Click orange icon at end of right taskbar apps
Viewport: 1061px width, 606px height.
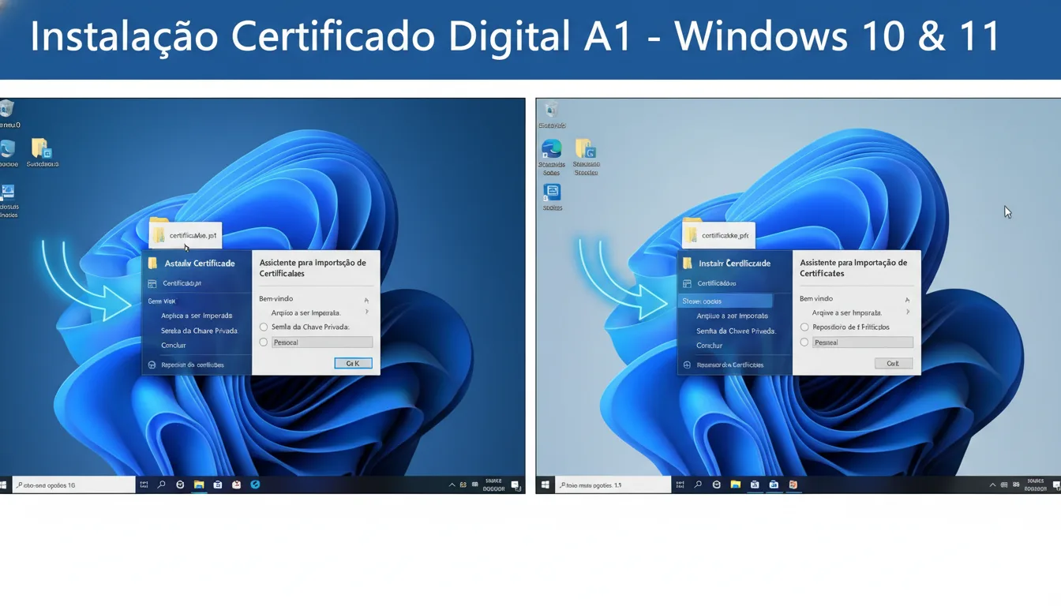pyautogui.click(x=793, y=484)
